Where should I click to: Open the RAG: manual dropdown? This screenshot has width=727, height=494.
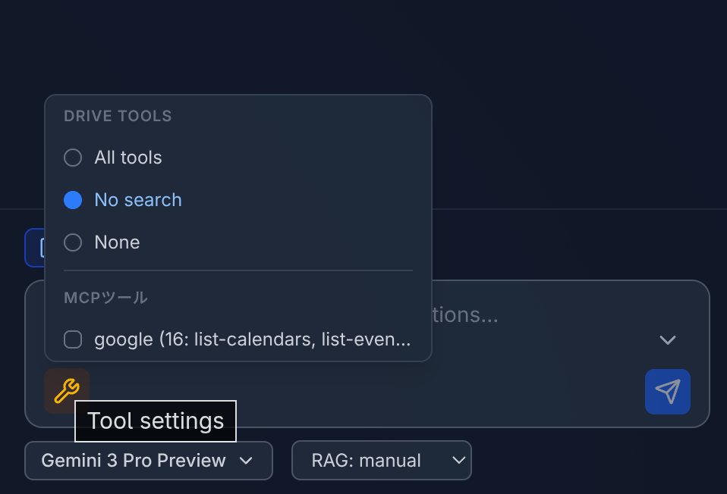381,460
